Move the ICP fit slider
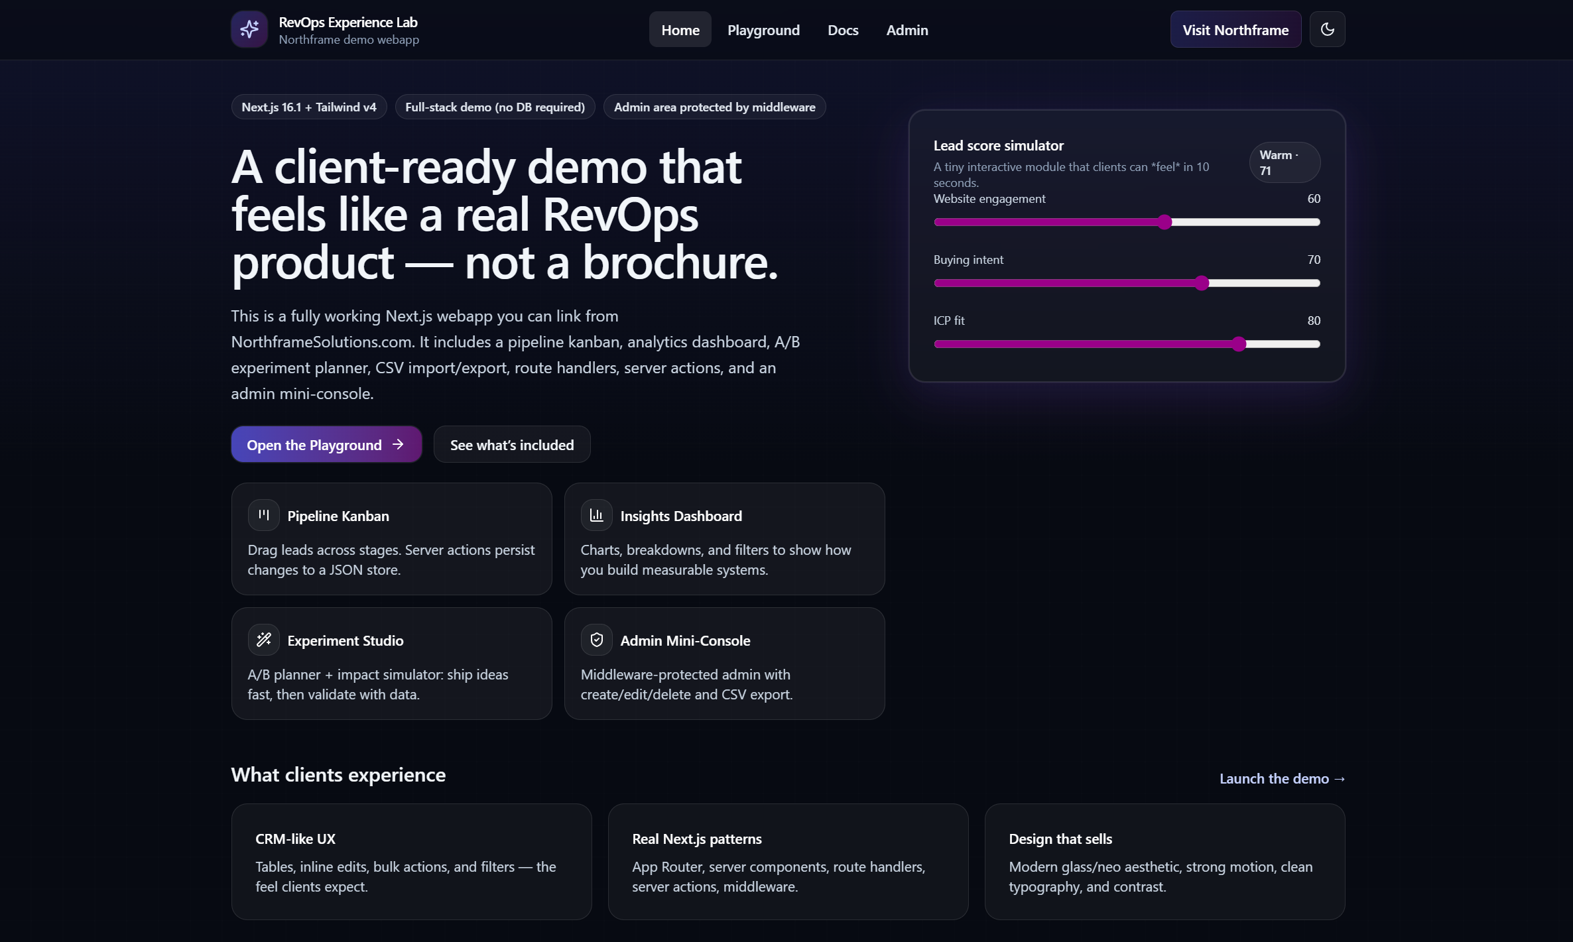 click(x=1239, y=344)
